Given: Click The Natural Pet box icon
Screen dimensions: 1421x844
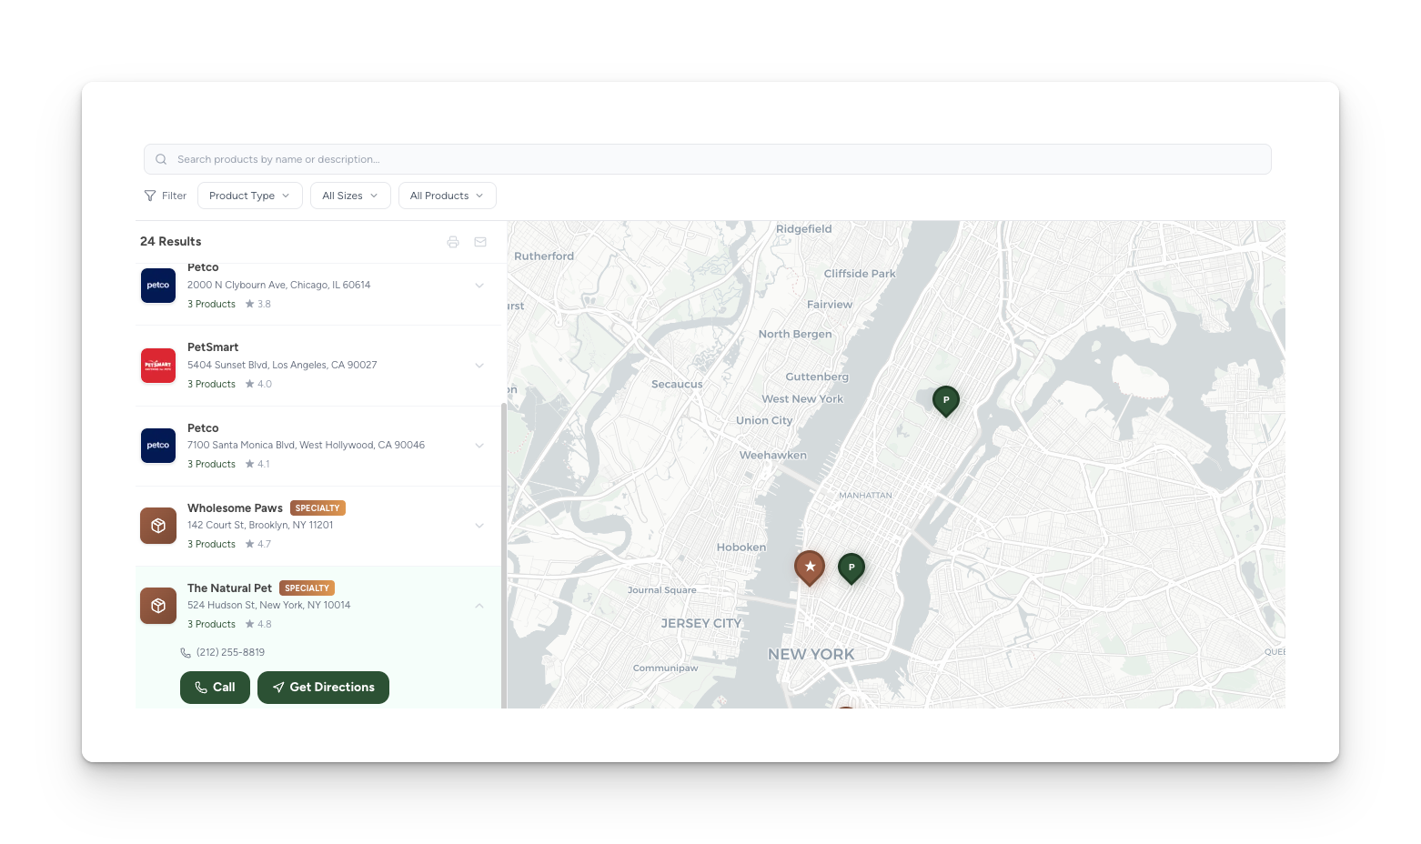Looking at the screenshot, I should tap(158, 606).
